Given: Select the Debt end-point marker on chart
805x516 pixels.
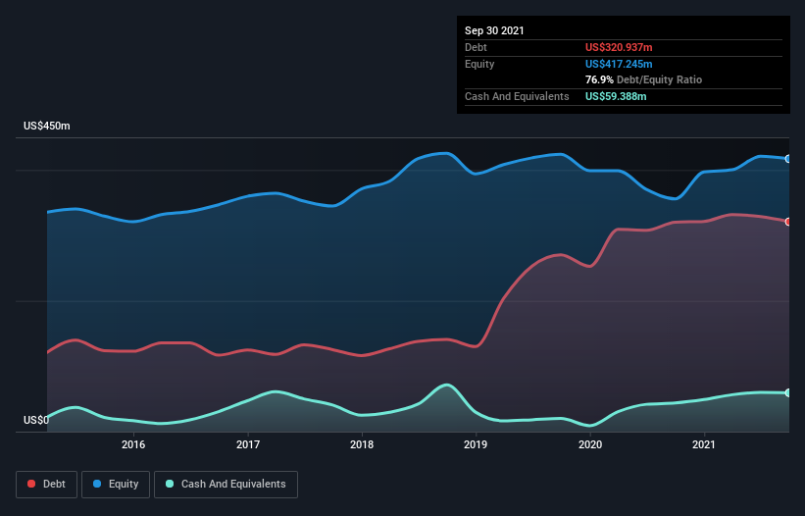Looking at the screenshot, I should tap(787, 222).
